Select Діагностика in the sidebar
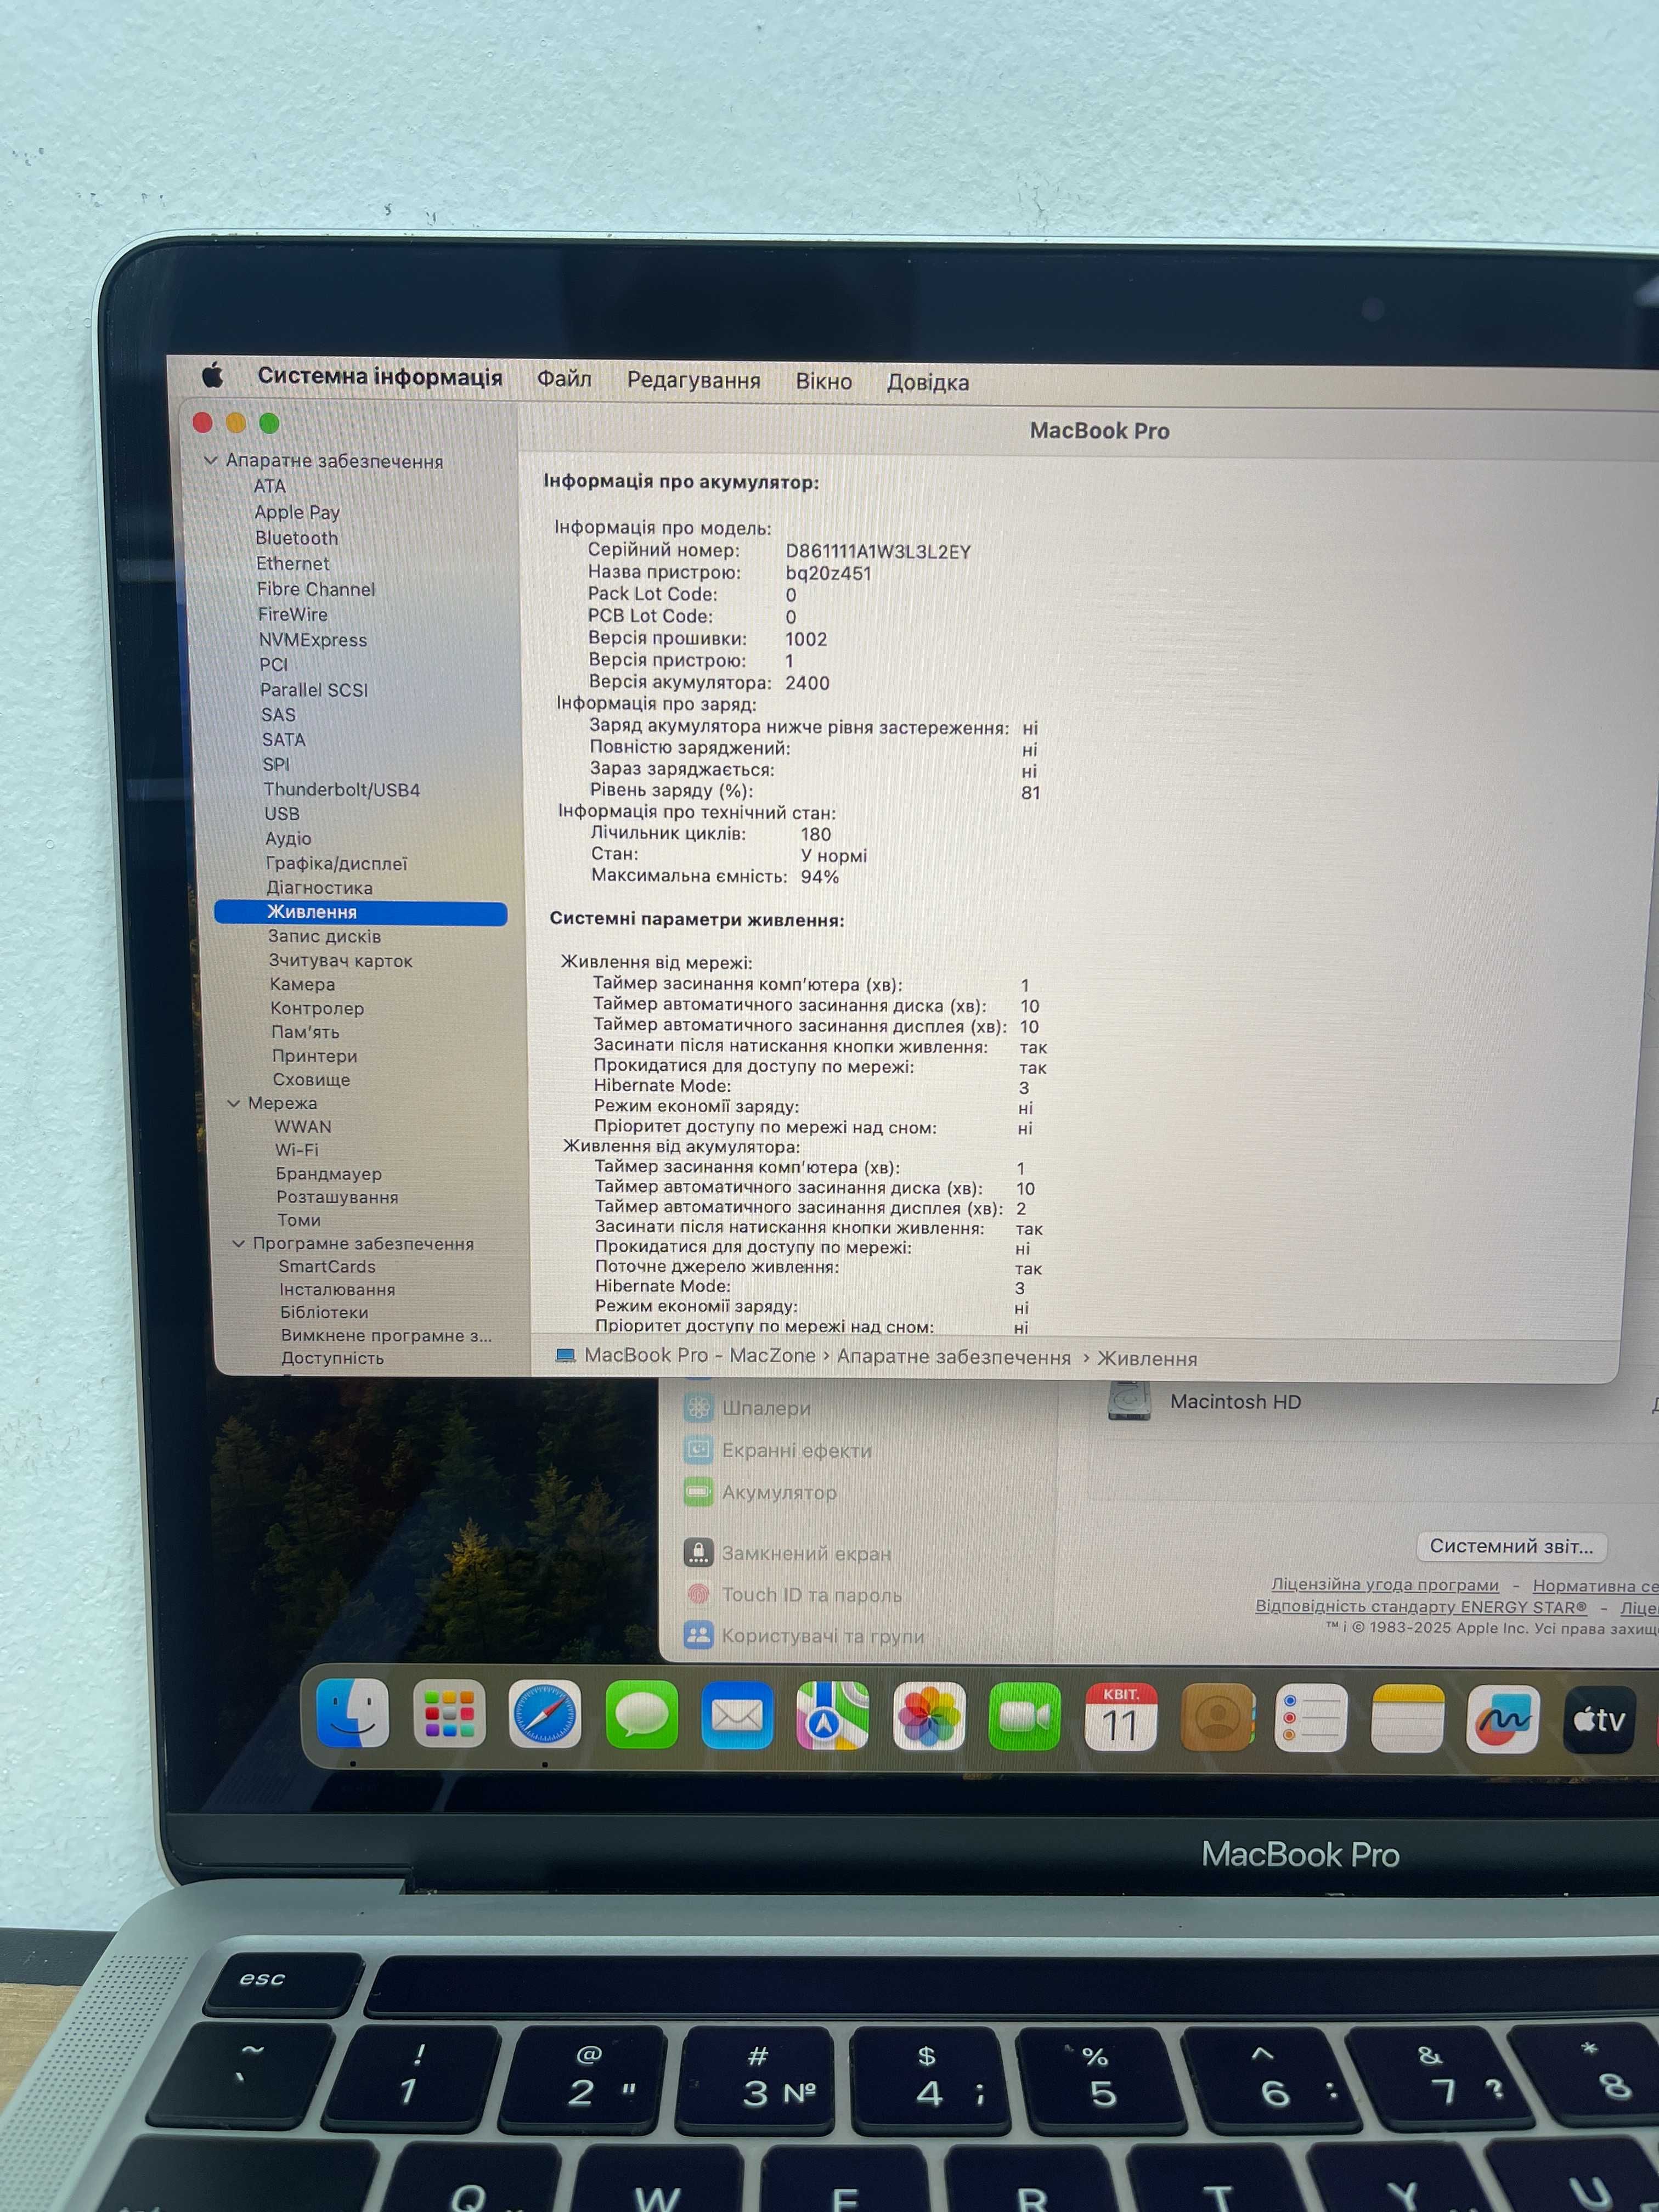 (x=319, y=888)
